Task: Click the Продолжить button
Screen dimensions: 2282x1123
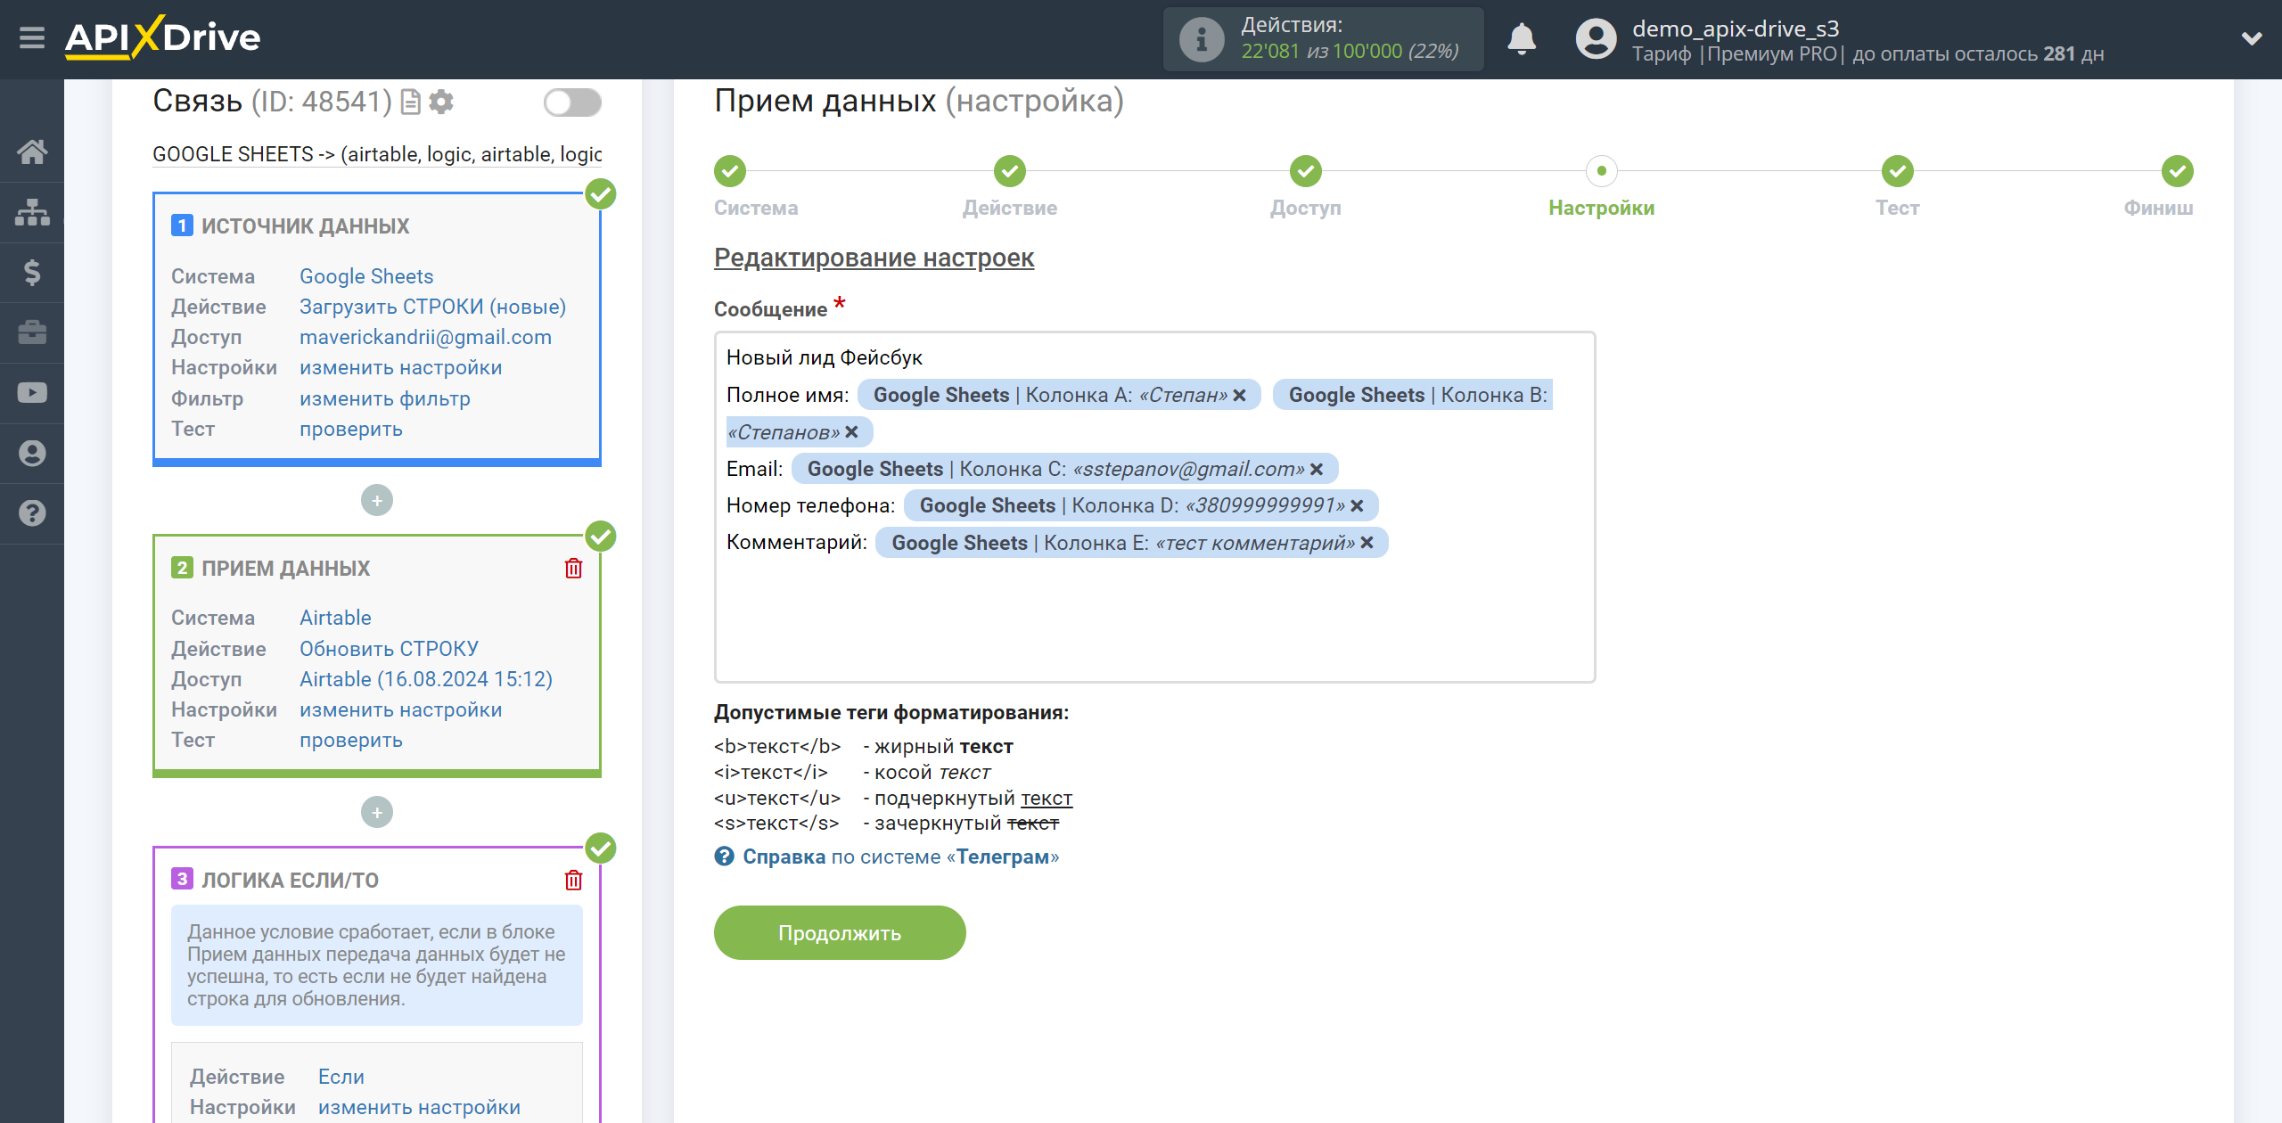Action: point(840,933)
